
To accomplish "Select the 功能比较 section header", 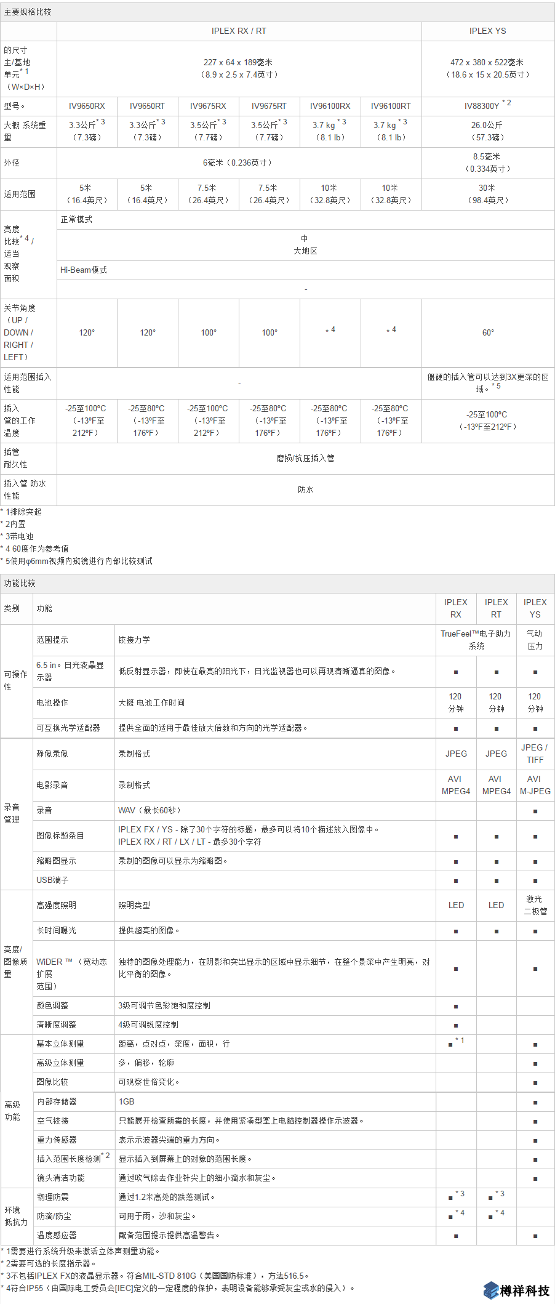I will tap(20, 583).
